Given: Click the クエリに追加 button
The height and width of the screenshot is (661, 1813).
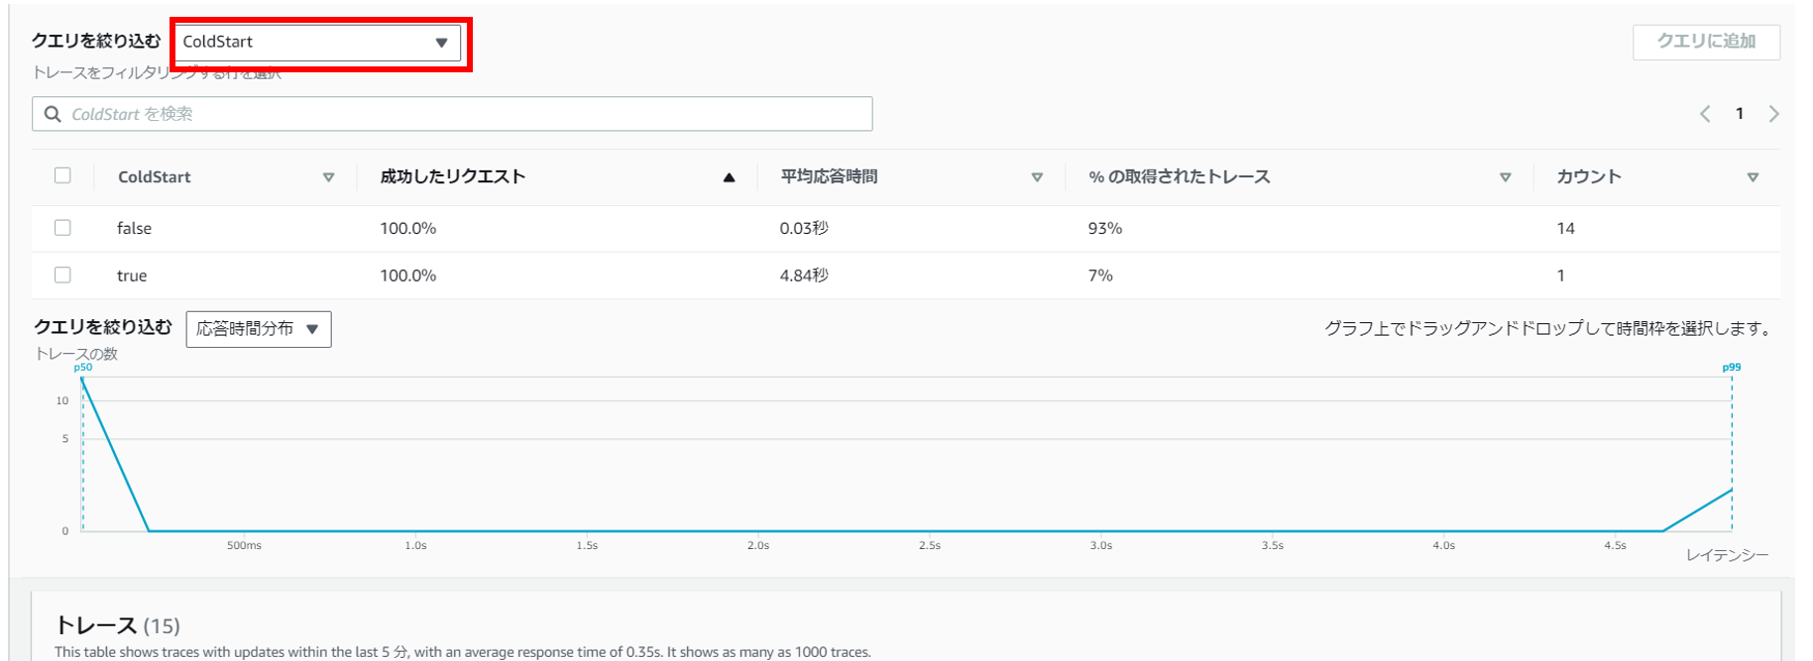Looking at the screenshot, I should 1705,42.
